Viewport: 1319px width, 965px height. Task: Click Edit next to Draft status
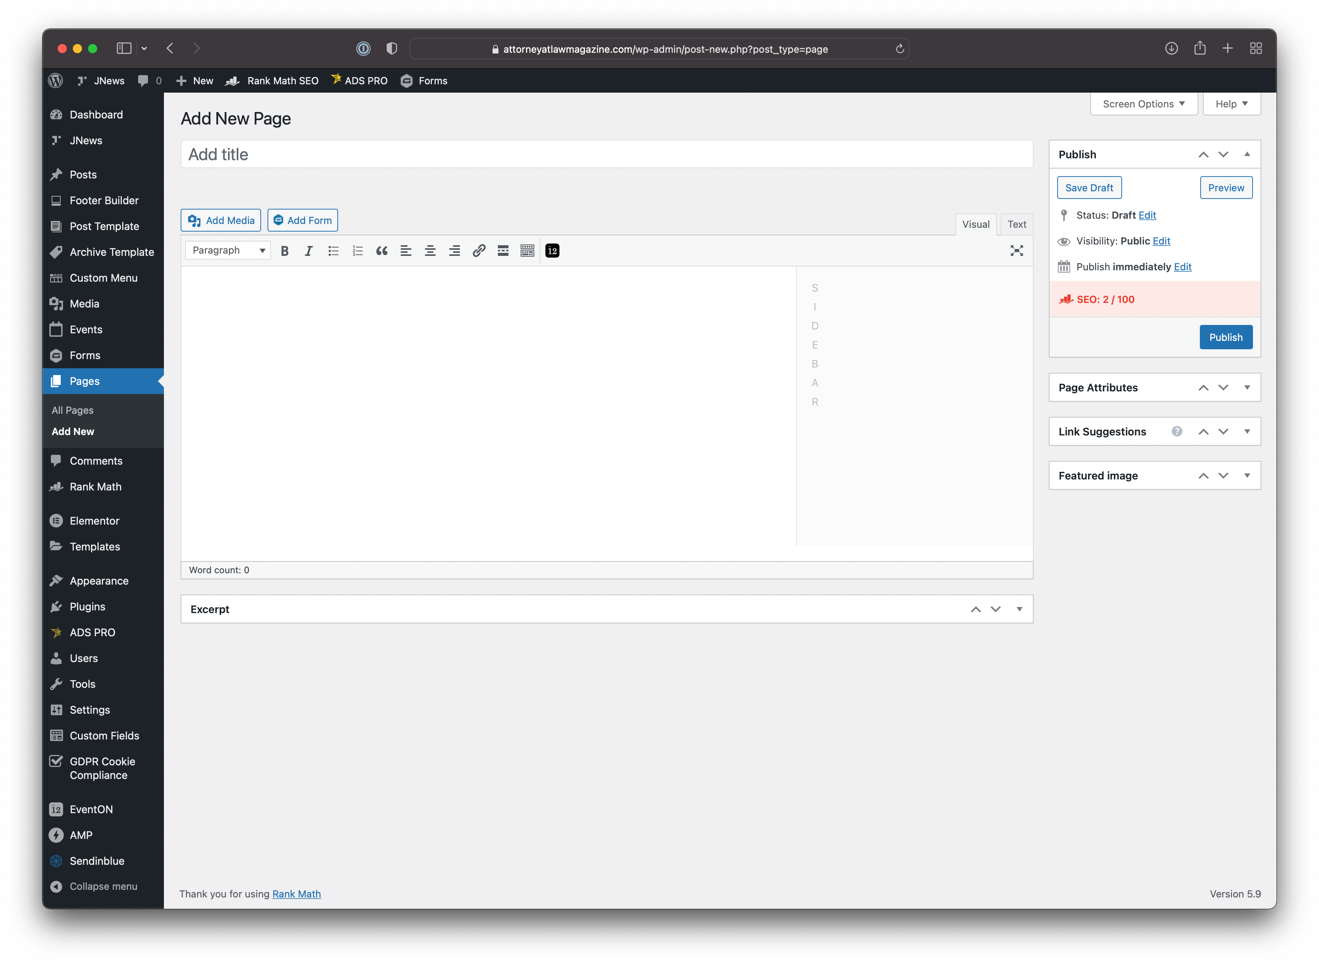coord(1147,215)
